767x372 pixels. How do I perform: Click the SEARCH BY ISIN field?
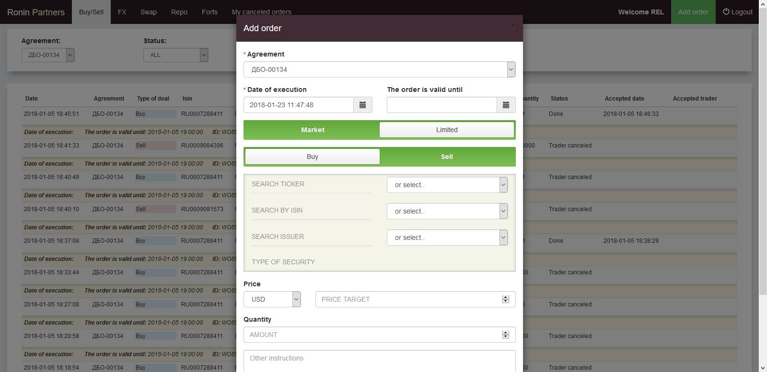(x=312, y=211)
